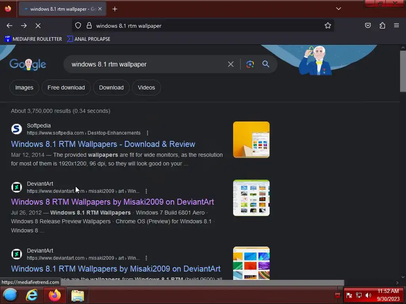Open Windows 8.1 RTM Wallpapers Softpedia result
Viewport: 406px width, 304px height.
(x=103, y=144)
